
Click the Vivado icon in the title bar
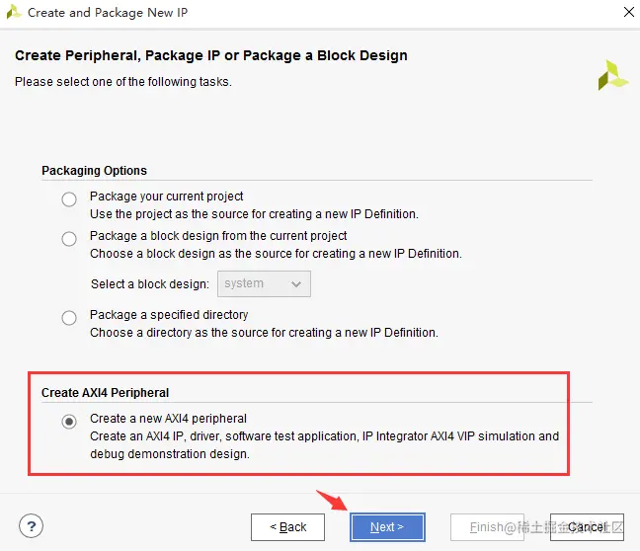[x=14, y=13]
